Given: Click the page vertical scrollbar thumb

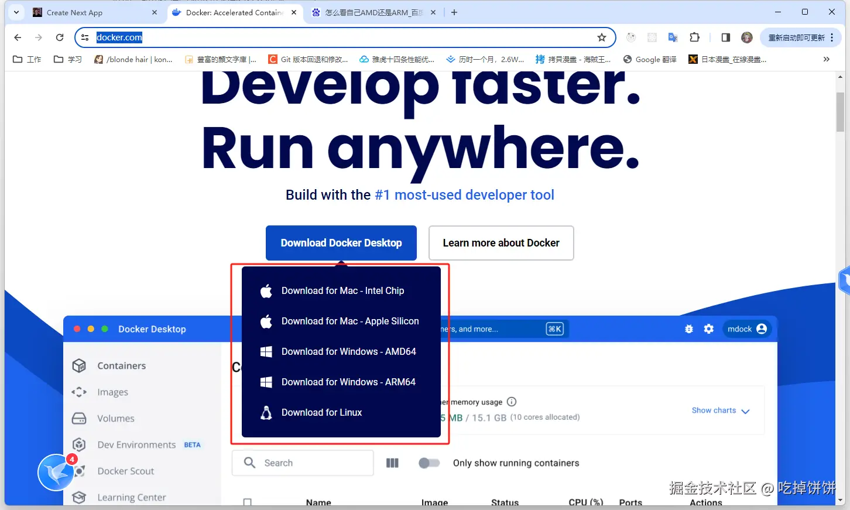Looking at the screenshot, I should 841,112.
